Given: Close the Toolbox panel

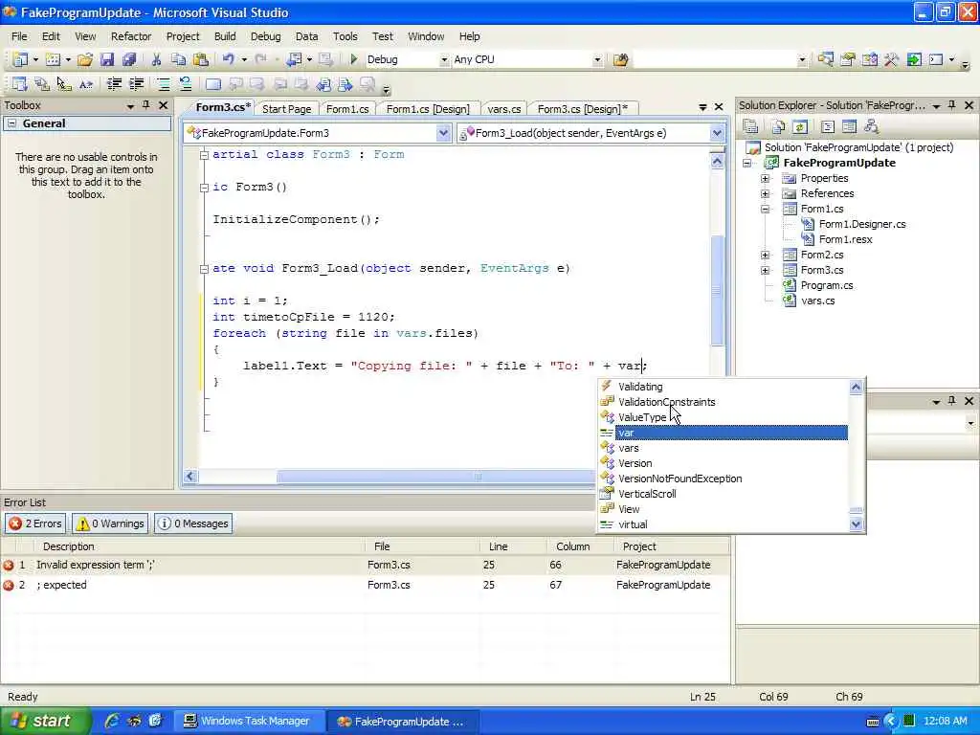Looking at the screenshot, I should click(163, 105).
